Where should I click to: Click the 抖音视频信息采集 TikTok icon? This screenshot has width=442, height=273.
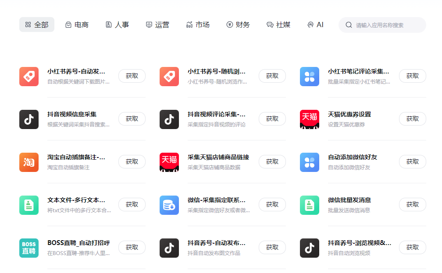[29, 119]
